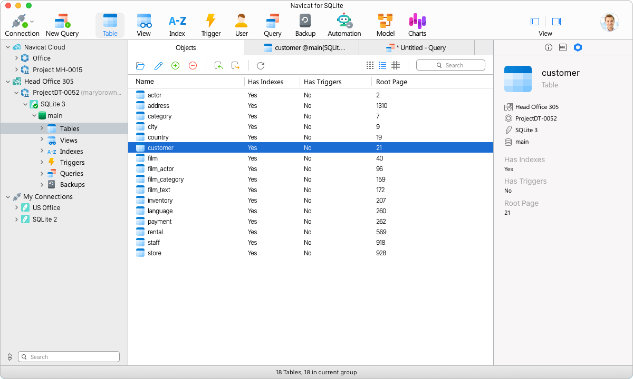Collapse the Navicat Cloud tree node
The width and height of the screenshot is (633, 379).
8,47
